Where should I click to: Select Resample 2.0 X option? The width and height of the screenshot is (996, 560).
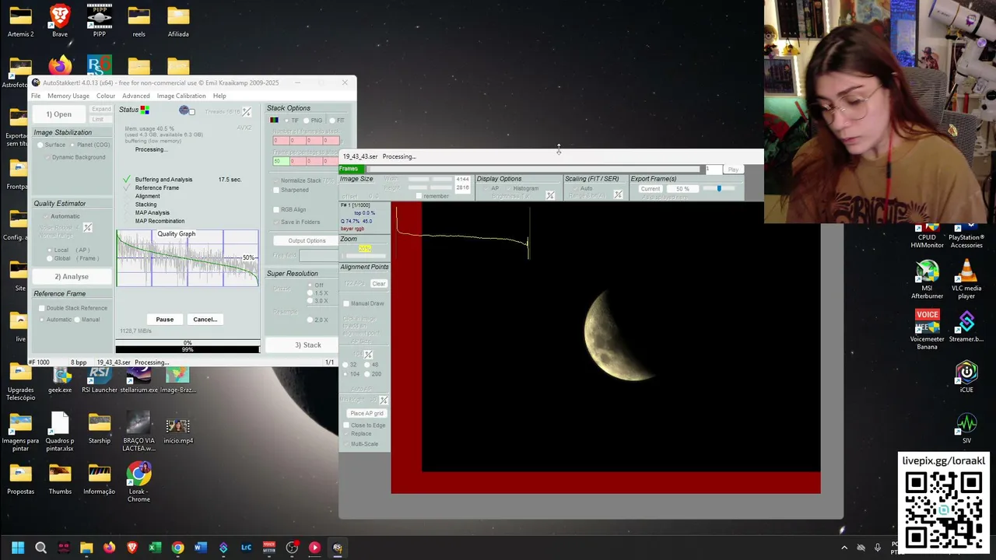click(x=310, y=320)
